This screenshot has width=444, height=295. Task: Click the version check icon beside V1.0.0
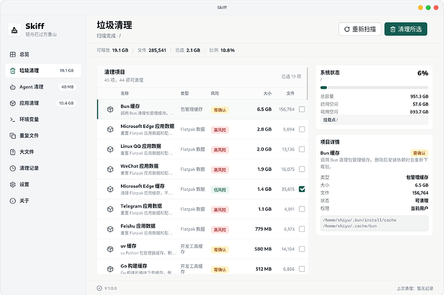99,288
